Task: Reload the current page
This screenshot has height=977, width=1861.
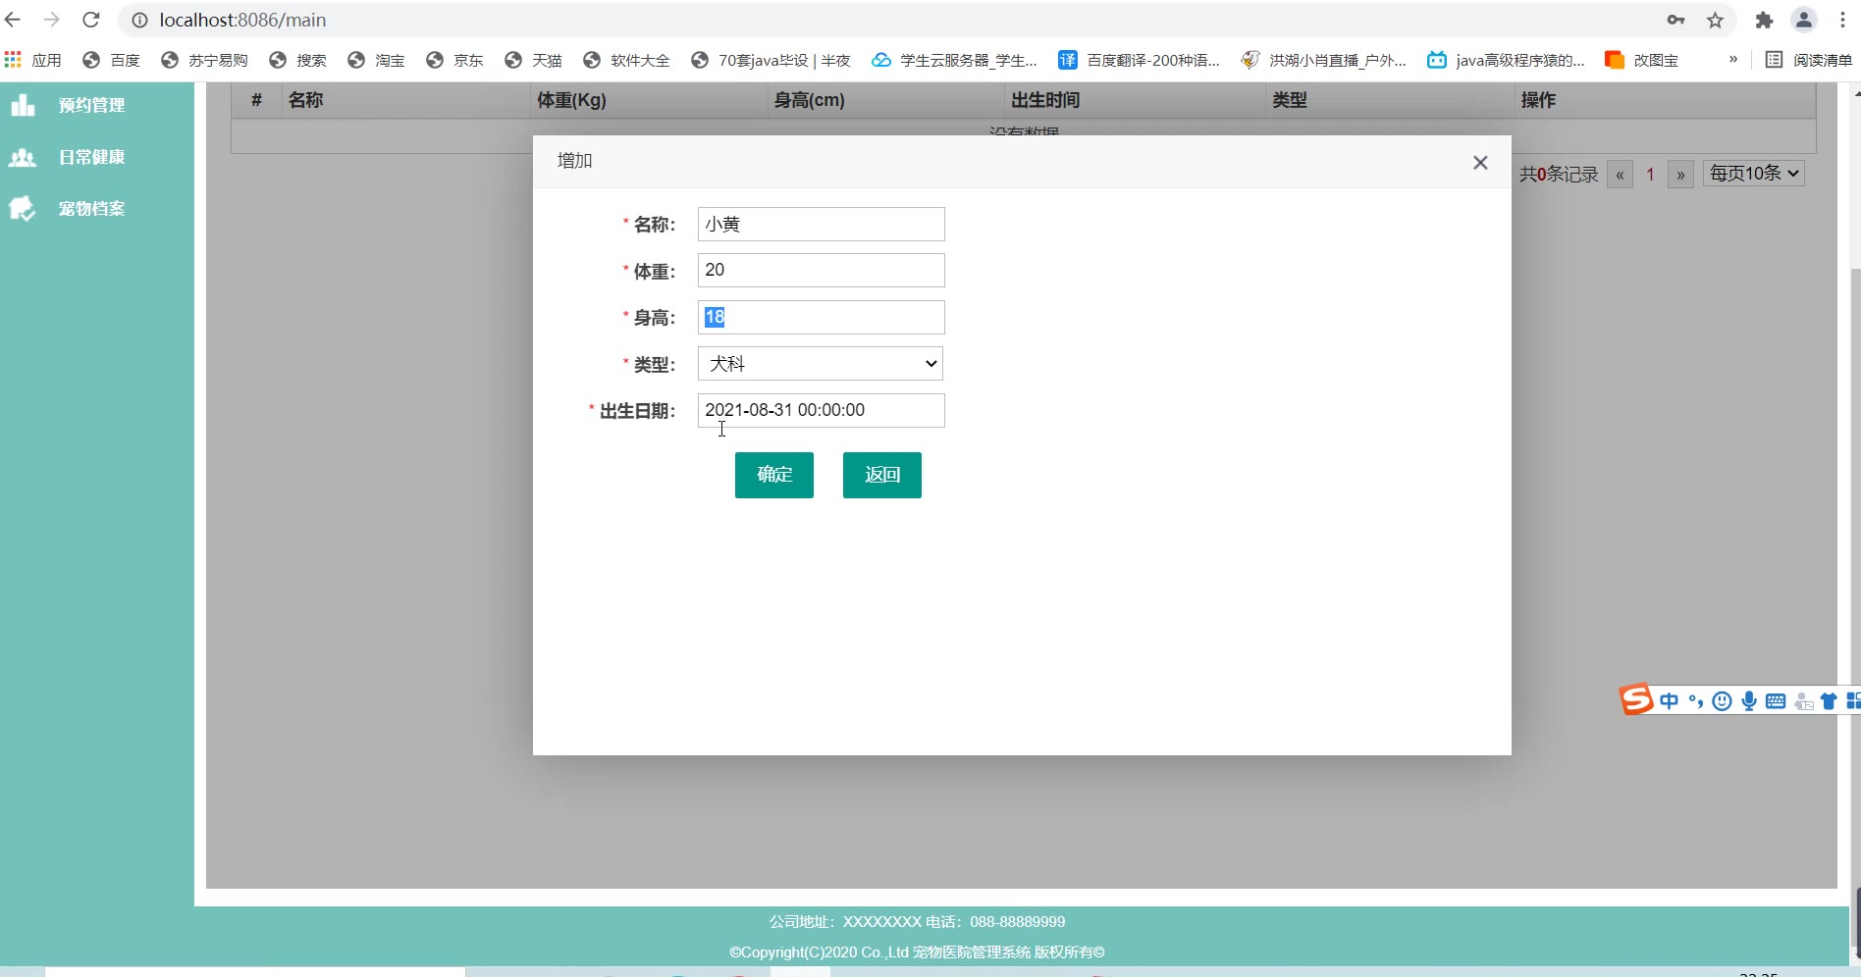Action: coord(91,20)
